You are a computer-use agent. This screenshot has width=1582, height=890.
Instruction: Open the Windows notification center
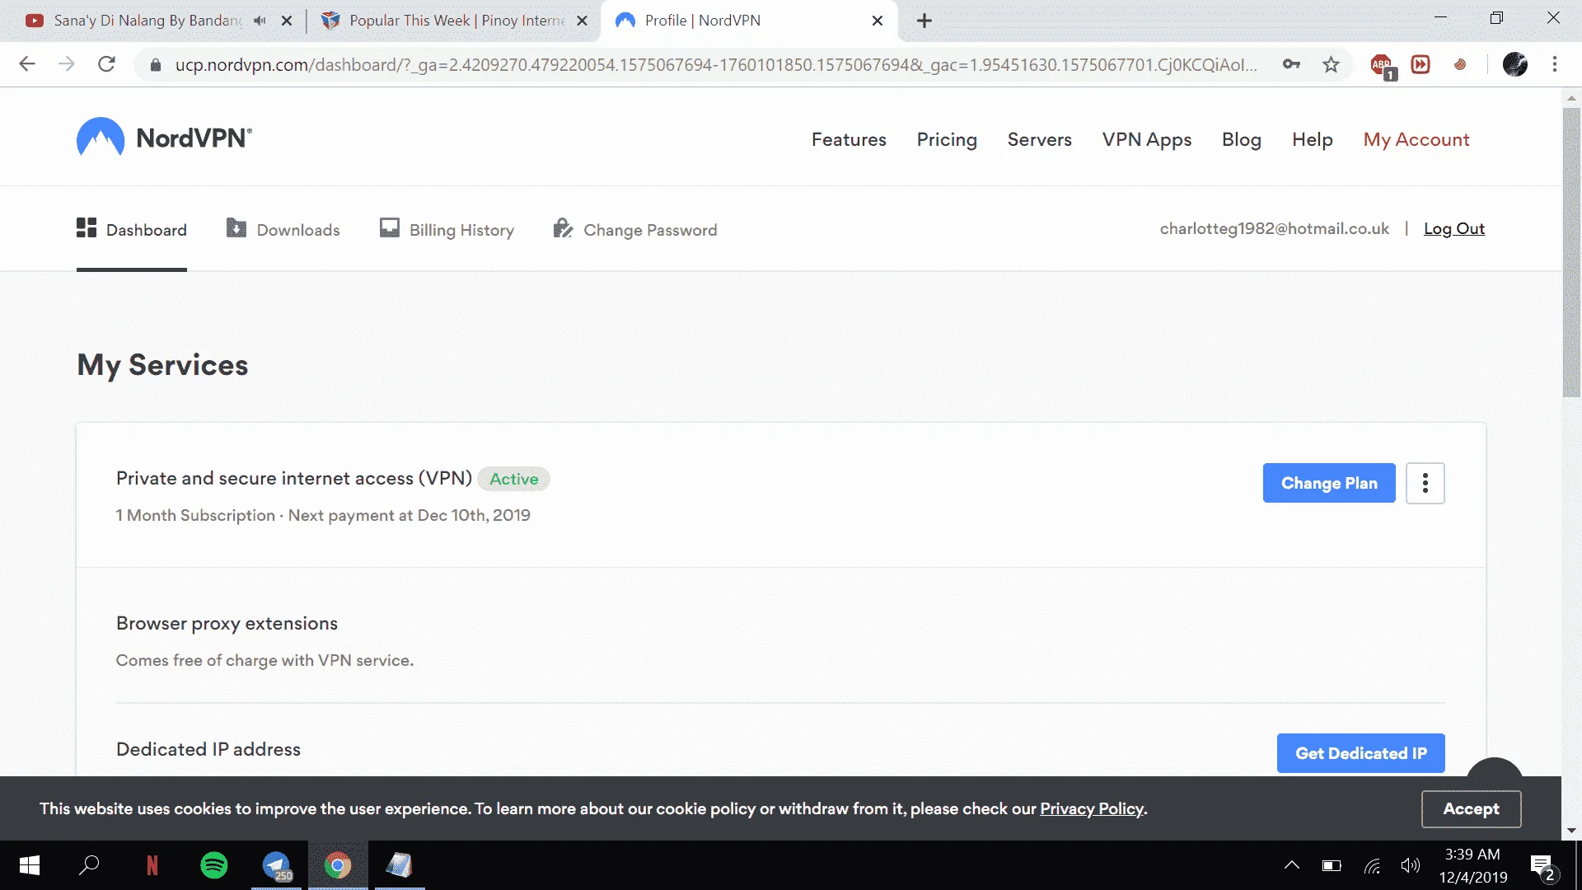[1542, 866]
